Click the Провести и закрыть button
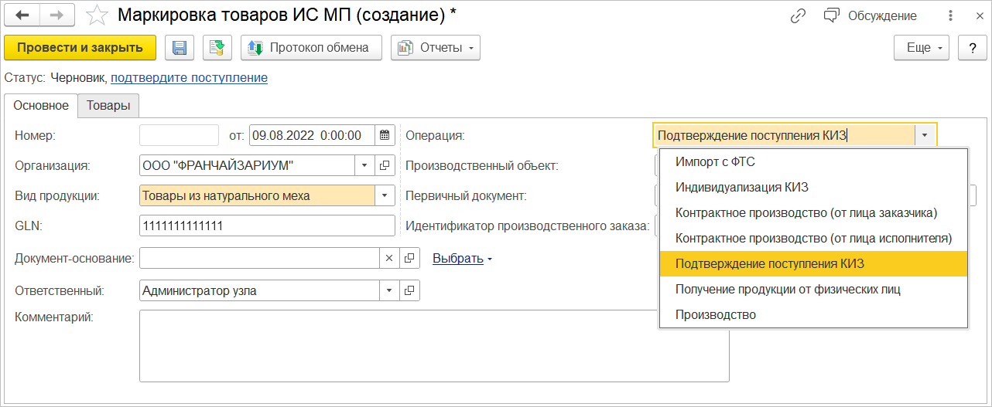The width and height of the screenshot is (992, 407). (80, 48)
